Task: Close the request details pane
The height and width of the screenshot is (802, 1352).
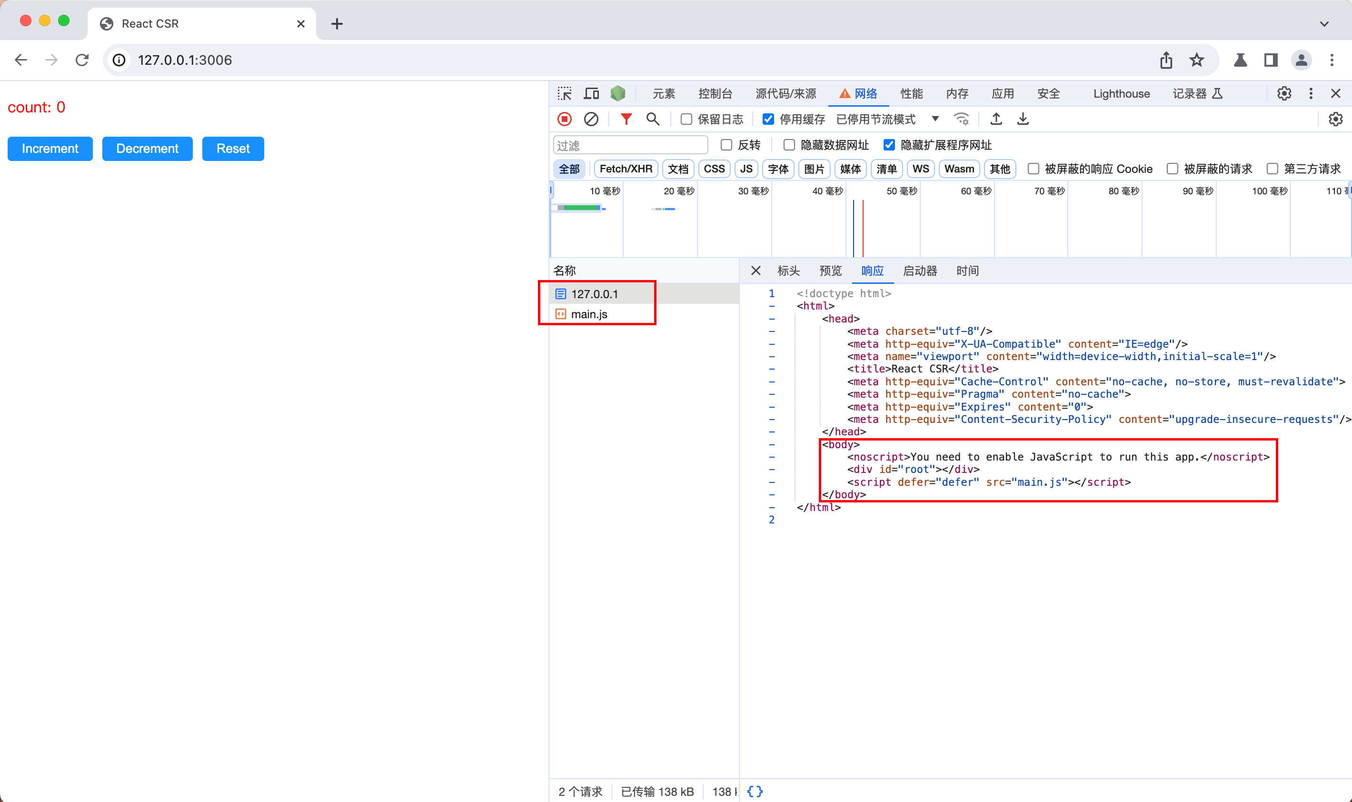Action: click(x=756, y=271)
